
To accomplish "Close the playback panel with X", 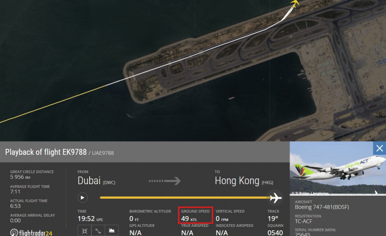I will [379, 148].
